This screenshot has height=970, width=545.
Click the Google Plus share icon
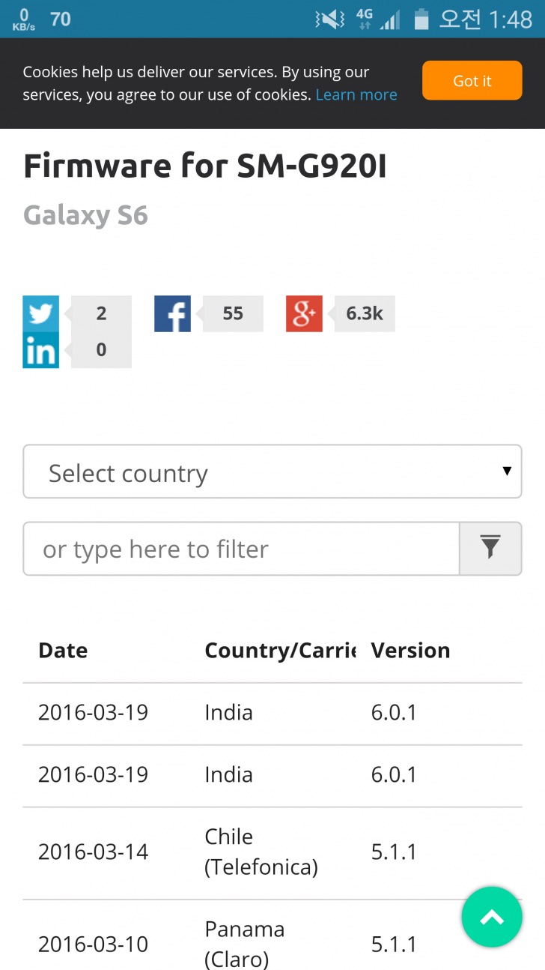(x=304, y=313)
